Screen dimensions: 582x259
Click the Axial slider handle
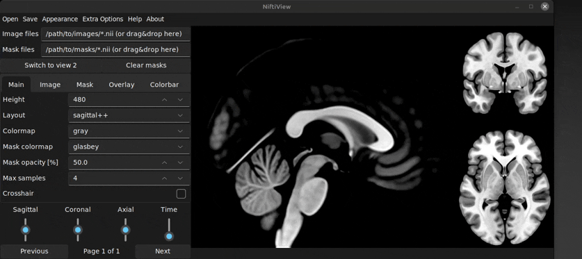(125, 230)
